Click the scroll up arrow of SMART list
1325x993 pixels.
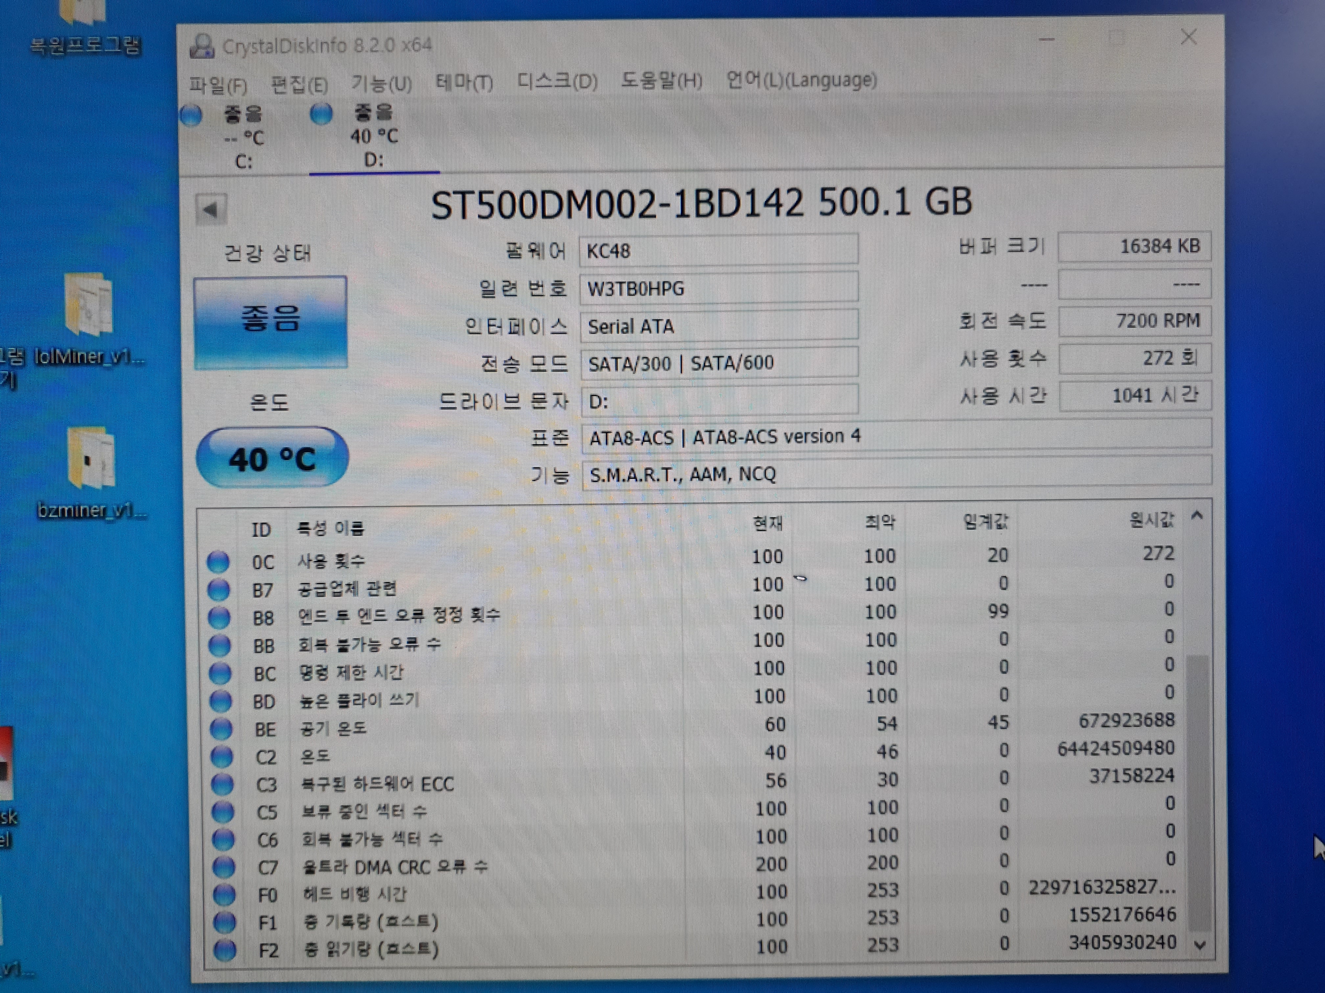[x=1197, y=515]
